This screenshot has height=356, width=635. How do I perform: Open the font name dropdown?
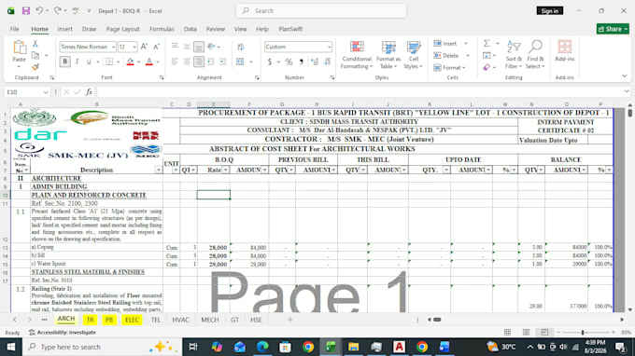[x=113, y=47]
